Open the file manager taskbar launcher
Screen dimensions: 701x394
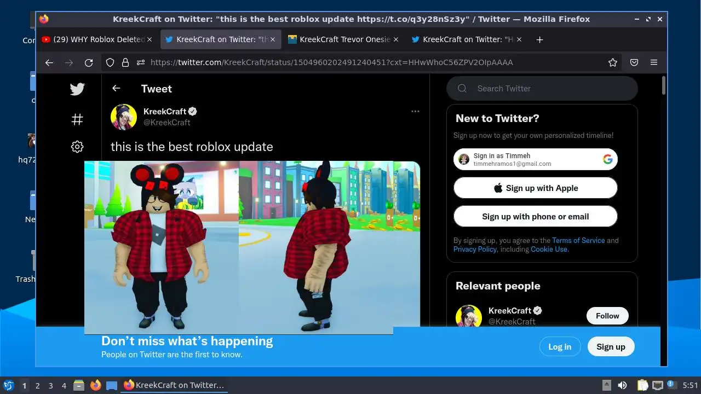pos(79,385)
